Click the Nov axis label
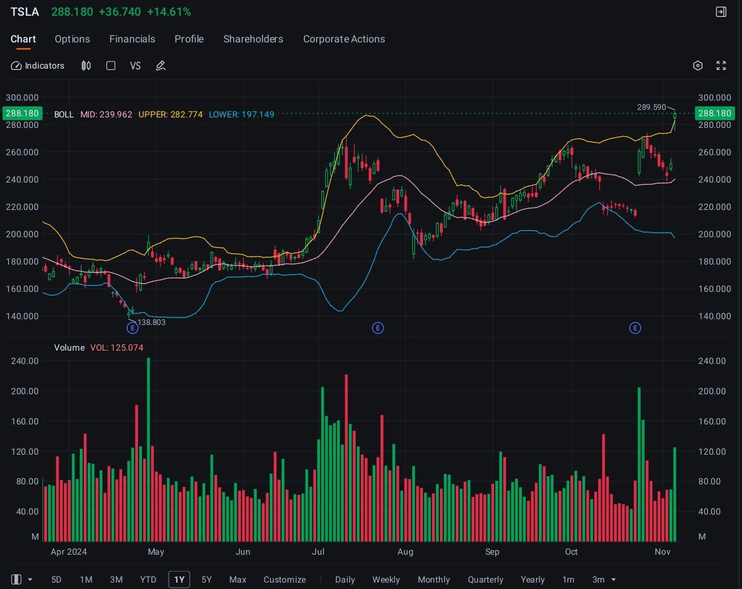The image size is (742, 589). [x=662, y=552]
